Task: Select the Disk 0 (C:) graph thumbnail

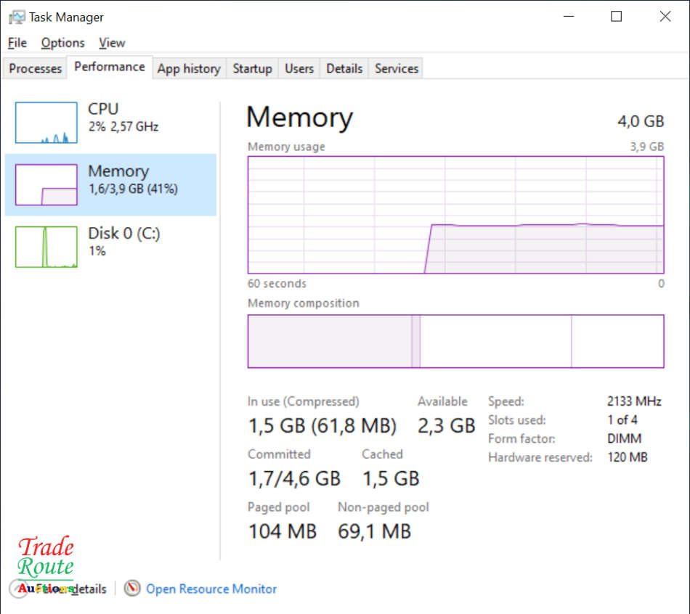Action: (46, 247)
